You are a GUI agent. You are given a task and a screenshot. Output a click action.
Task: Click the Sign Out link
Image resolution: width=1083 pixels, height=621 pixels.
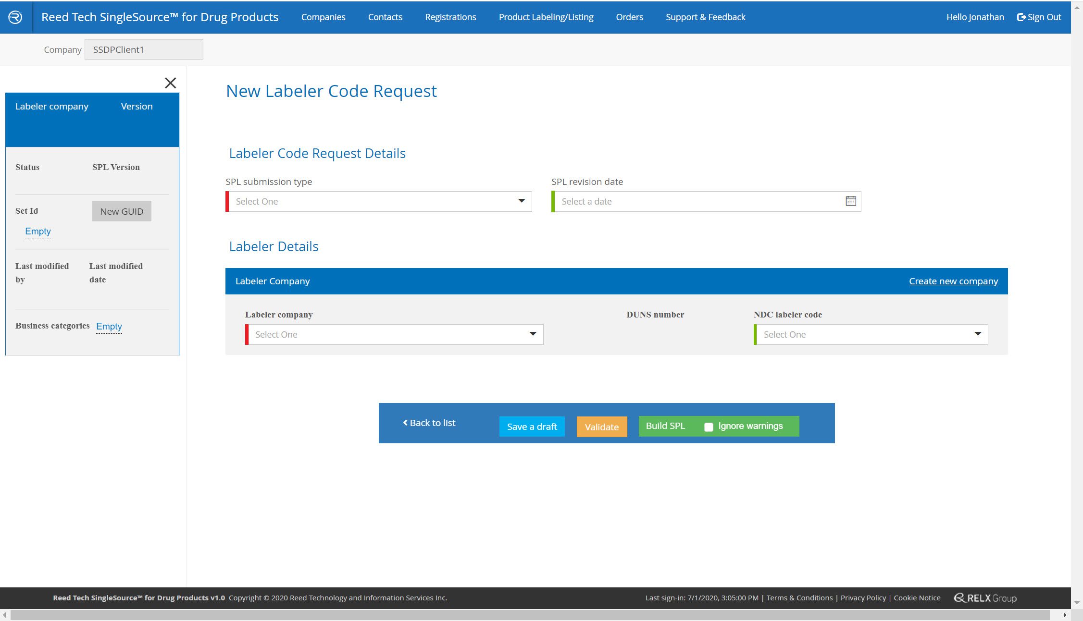1039,17
